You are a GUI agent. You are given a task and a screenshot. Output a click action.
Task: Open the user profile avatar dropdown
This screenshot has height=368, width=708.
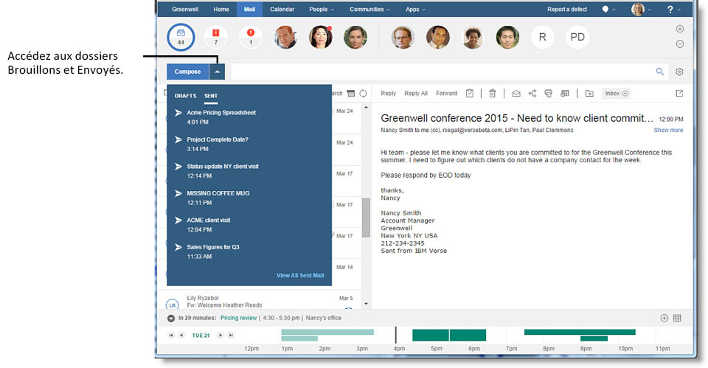(x=641, y=9)
